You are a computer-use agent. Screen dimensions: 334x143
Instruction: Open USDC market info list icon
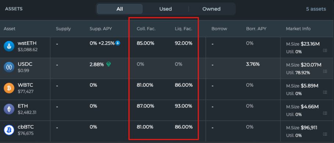325,71
